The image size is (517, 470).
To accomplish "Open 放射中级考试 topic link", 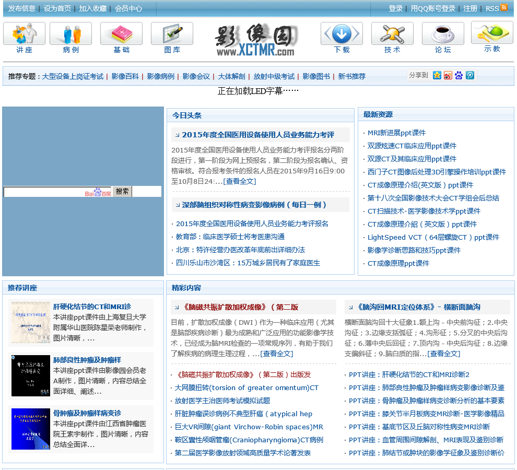I will point(274,77).
